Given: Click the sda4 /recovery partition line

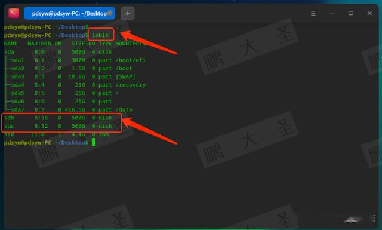Looking at the screenshot, I should tap(76, 85).
